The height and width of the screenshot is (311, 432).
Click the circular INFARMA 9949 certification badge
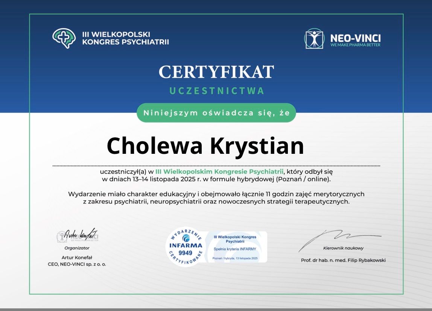click(186, 247)
